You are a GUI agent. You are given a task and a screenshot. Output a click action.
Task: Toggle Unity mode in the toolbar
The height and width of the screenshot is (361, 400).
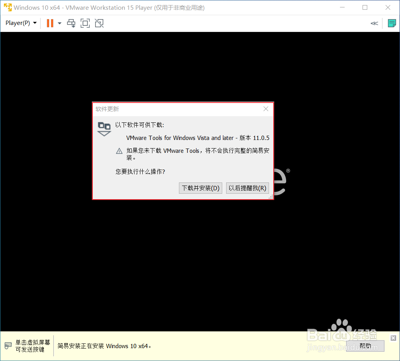pyautogui.click(x=99, y=23)
